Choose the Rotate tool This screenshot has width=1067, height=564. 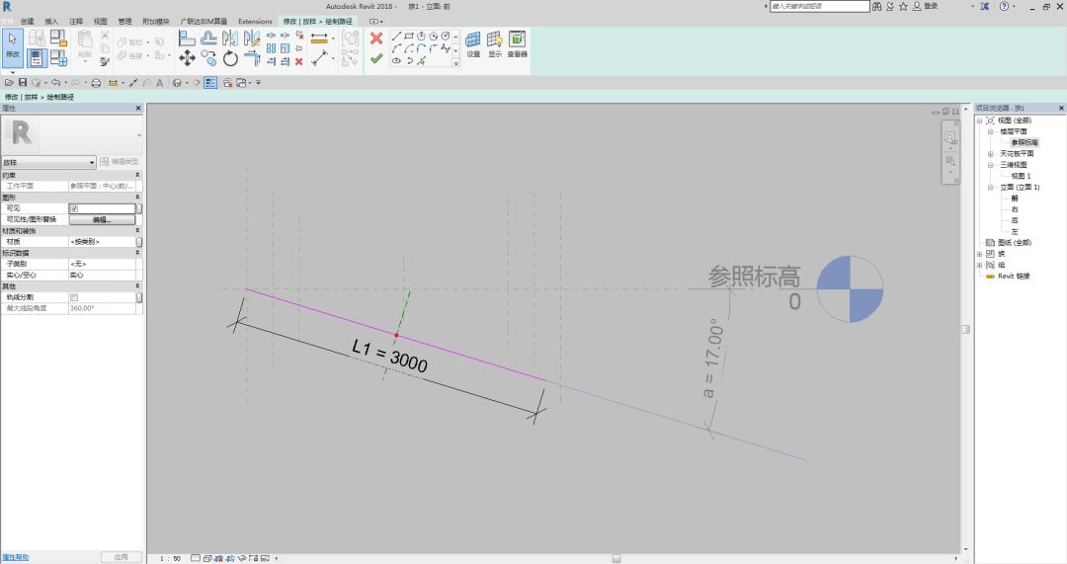tap(230, 58)
